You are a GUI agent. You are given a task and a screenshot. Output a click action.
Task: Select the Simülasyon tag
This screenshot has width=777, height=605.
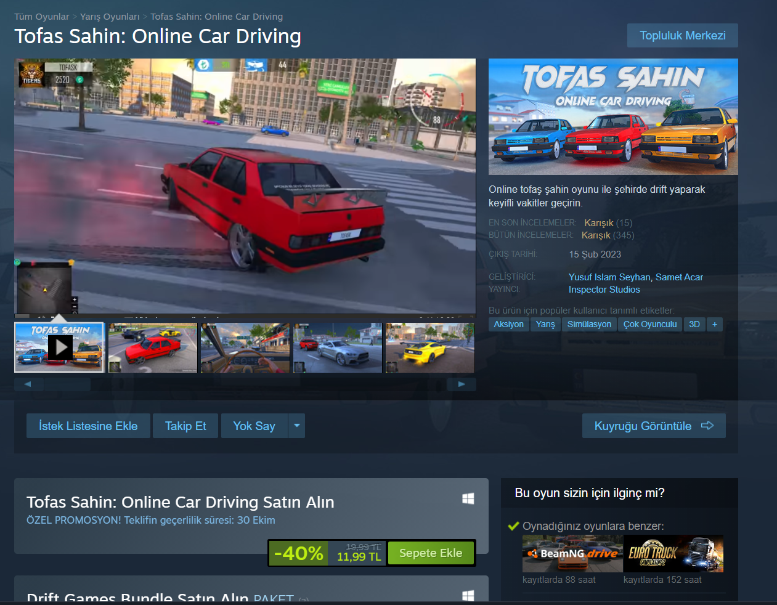coord(590,325)
